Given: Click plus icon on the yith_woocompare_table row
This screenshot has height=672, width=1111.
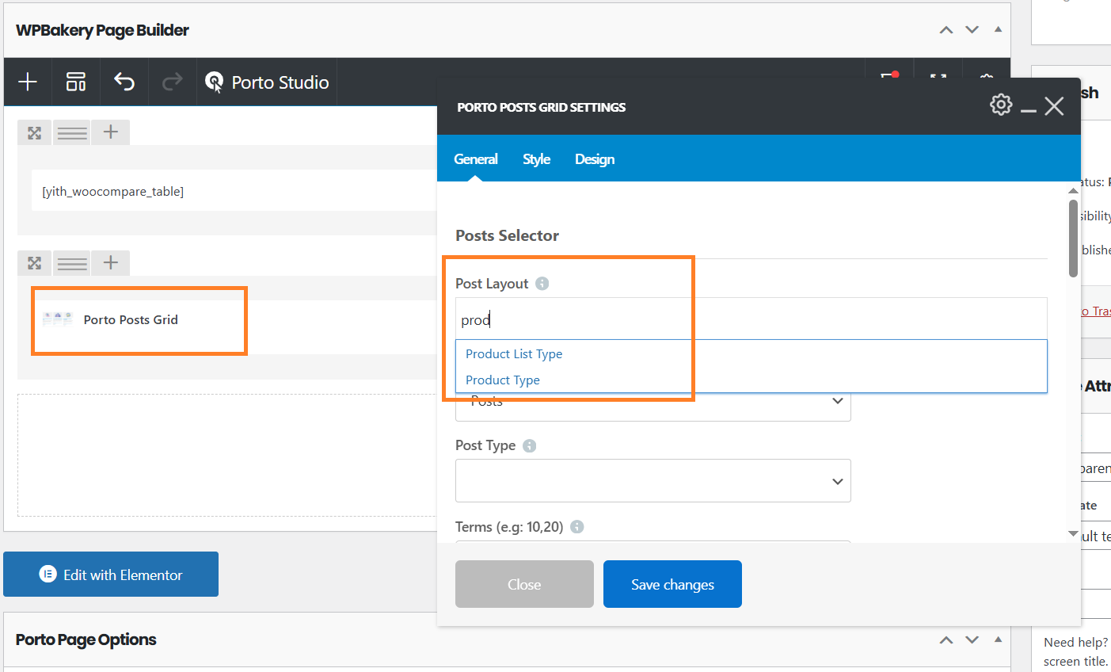Looking at the screenshot, I should pyautogui.click(x=111, y=132).
